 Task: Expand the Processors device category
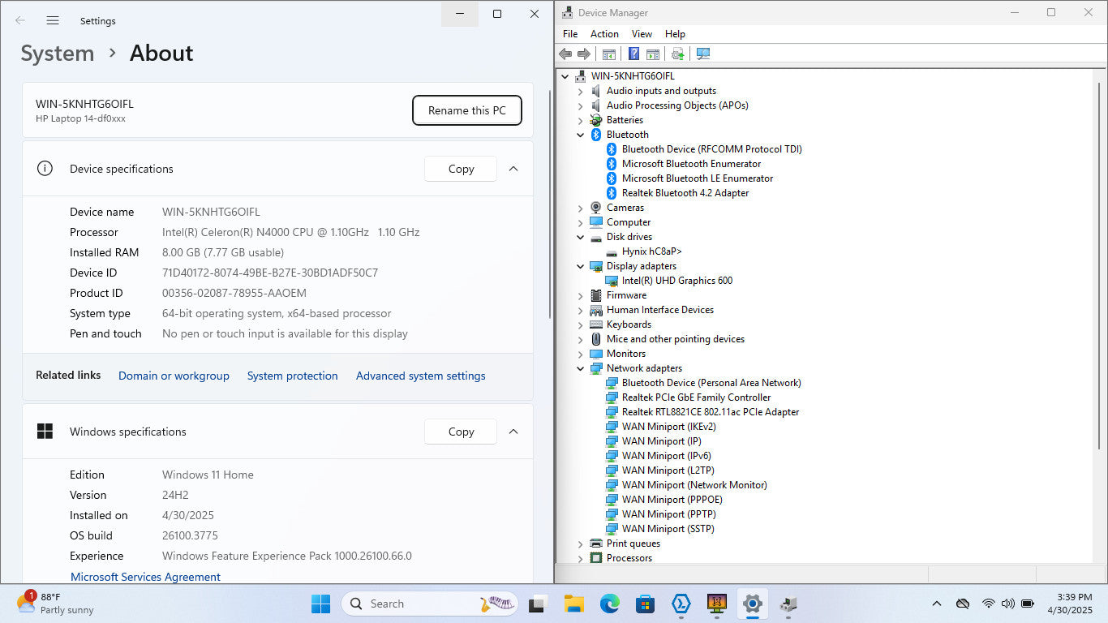coord(580,558)
